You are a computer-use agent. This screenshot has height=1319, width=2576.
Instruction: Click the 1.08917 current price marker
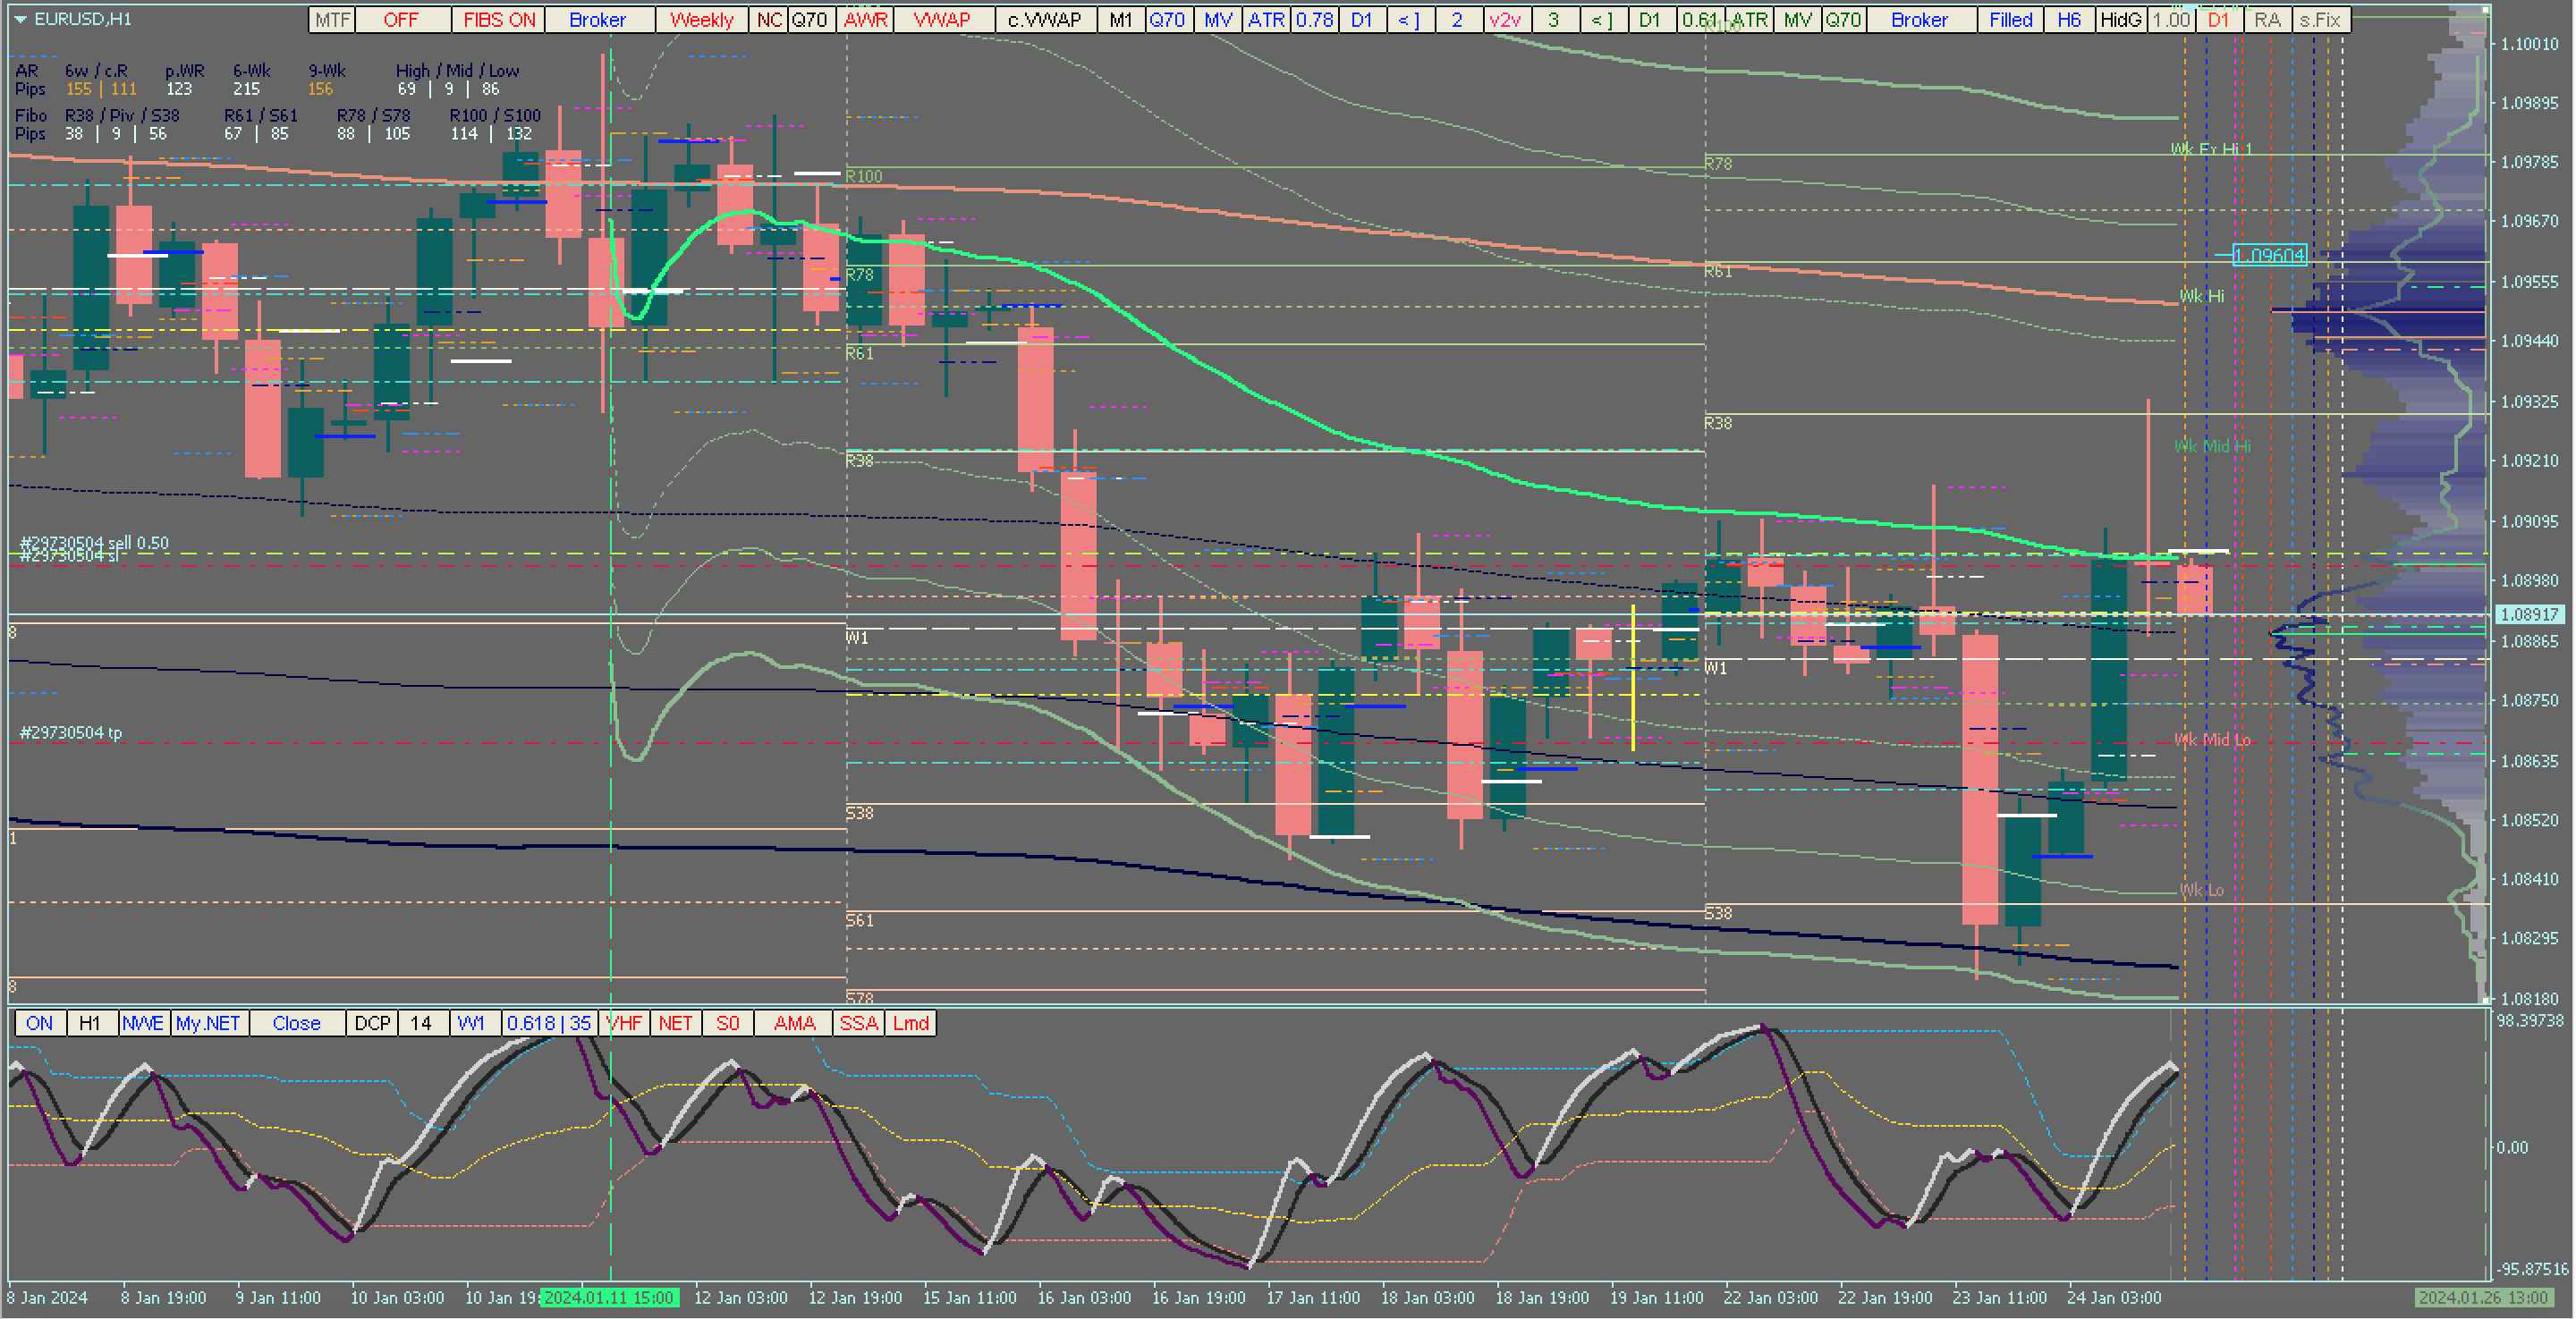2529,614
